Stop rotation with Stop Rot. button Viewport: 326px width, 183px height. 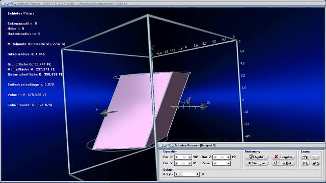pos(283,163)
